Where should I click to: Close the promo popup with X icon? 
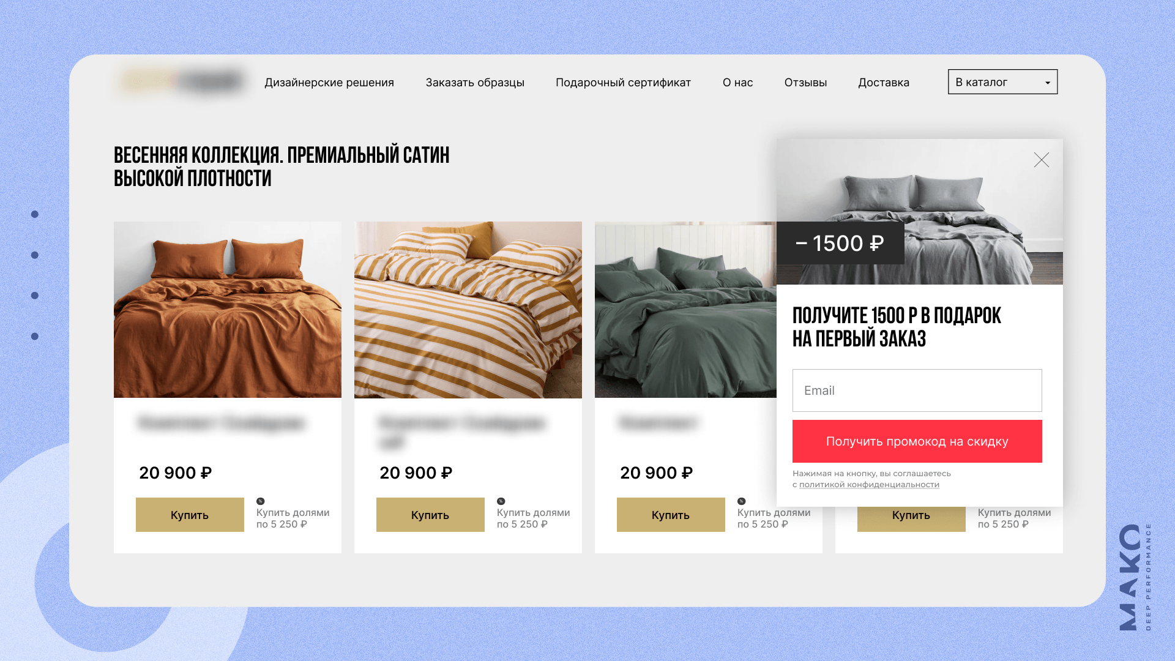(x=1041, y=160)
